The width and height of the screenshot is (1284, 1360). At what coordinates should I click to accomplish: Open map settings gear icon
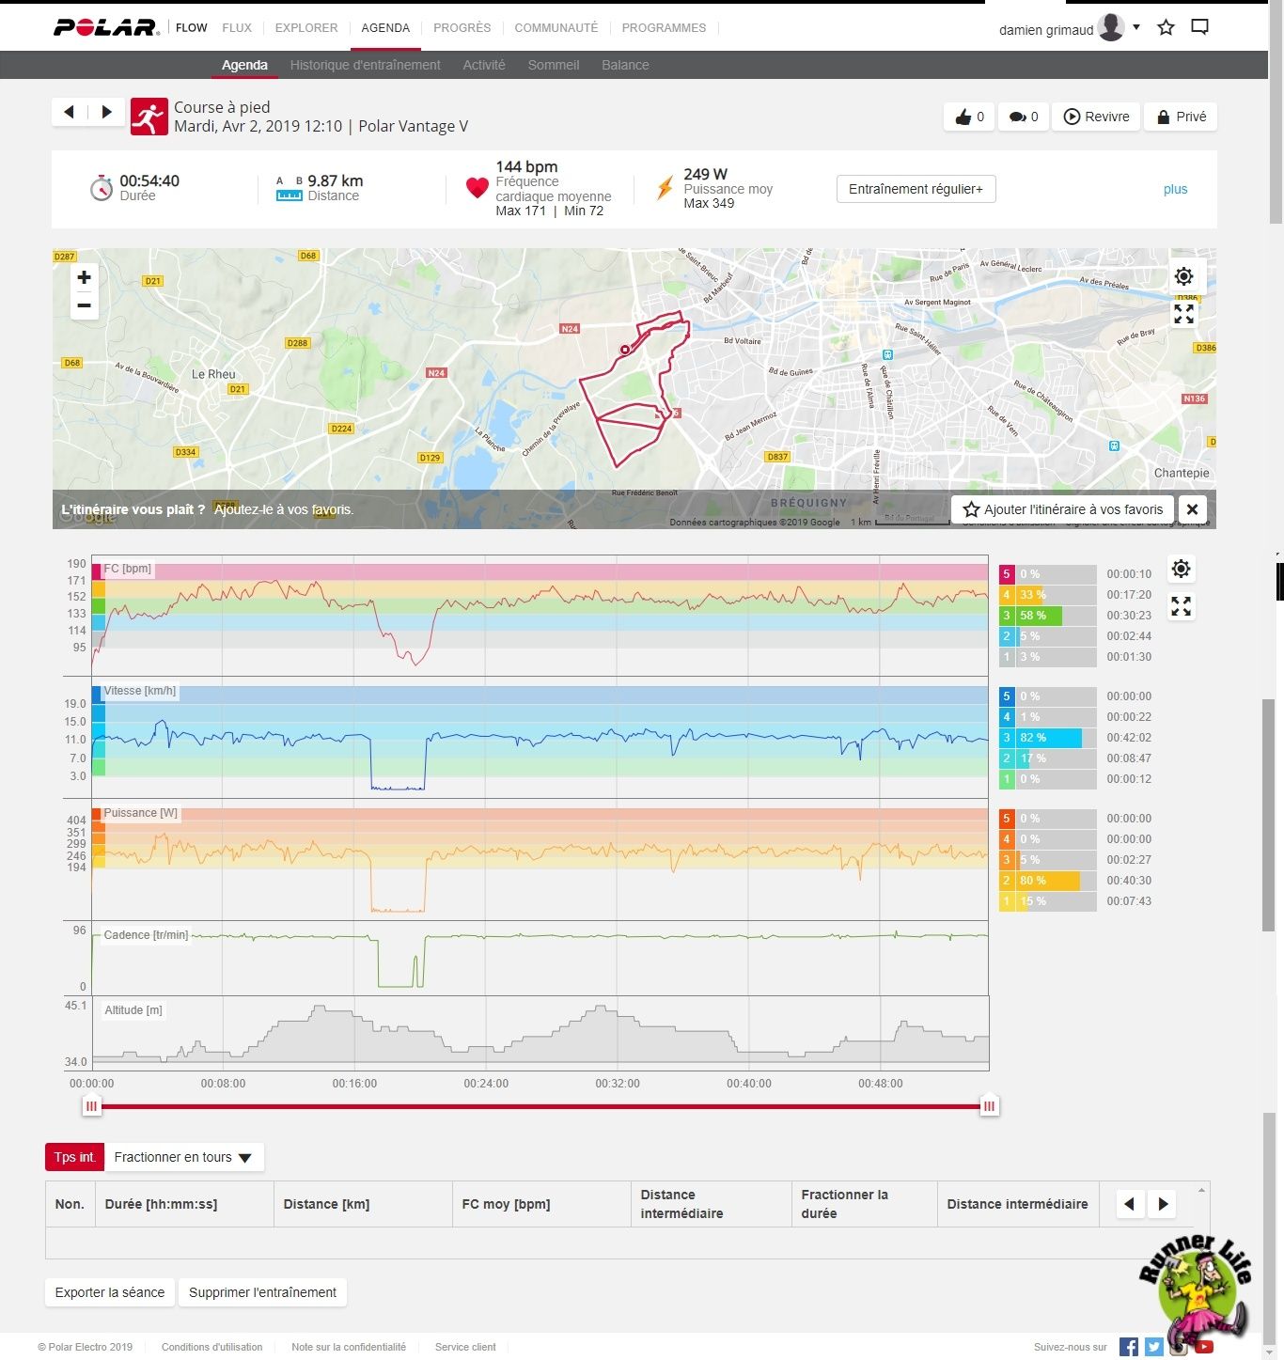(x=1183, y=275)
